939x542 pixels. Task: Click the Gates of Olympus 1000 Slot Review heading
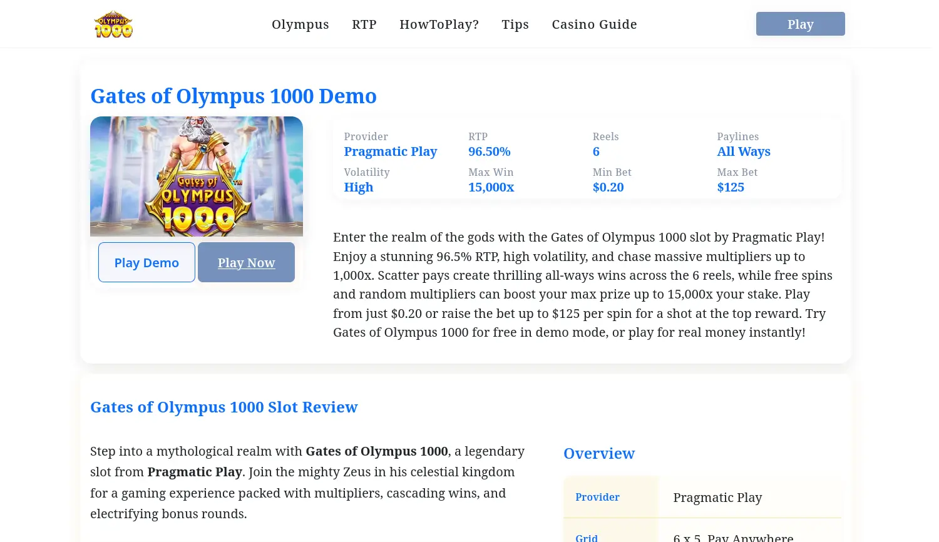223,407
